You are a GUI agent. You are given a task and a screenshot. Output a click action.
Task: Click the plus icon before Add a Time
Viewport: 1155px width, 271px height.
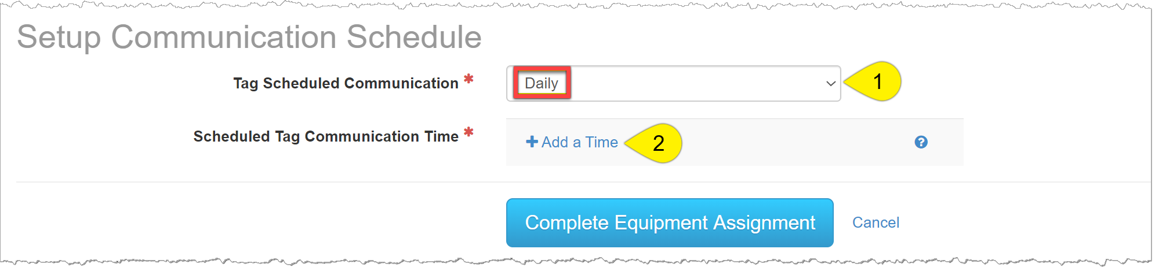(x=532, y=142)
